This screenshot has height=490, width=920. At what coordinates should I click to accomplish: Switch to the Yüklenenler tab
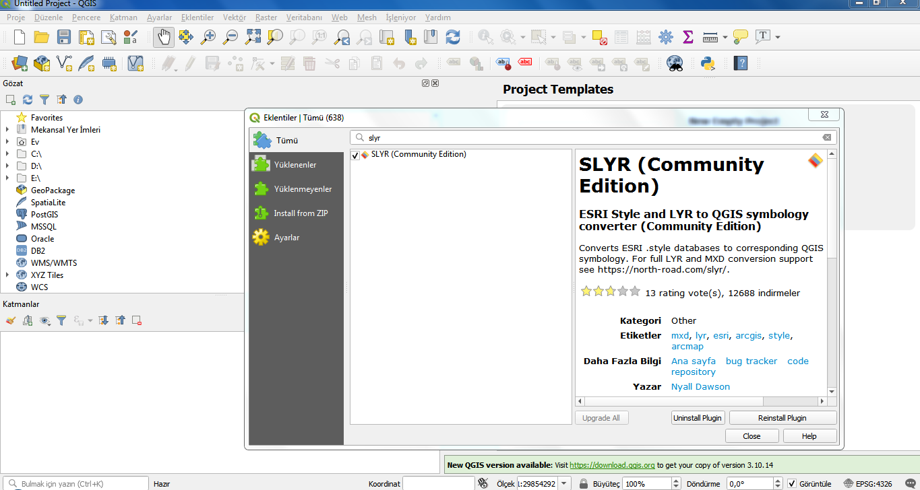(296, 165)
